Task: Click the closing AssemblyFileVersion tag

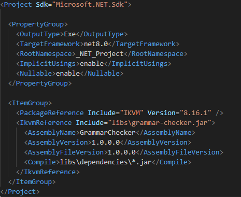Action: pyautogui.click(x=179, y=152)
